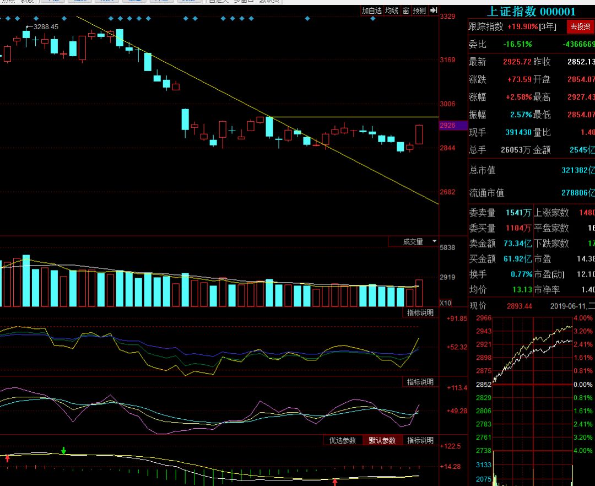Click the 流通市值 label
The height and width of the screenshot is (486, 595).
pyautogui.click(x=487, y=193)
